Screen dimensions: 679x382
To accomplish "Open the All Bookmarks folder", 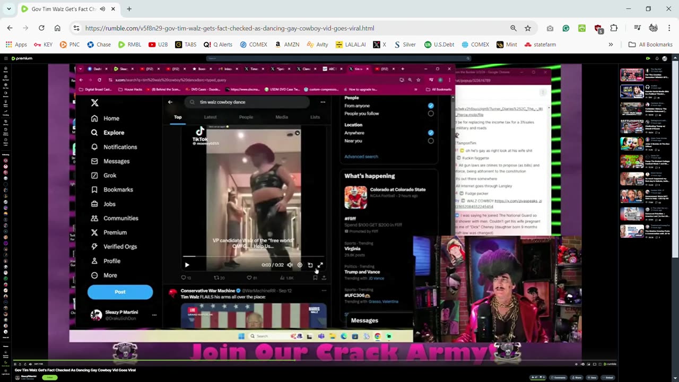I will 650,45.
